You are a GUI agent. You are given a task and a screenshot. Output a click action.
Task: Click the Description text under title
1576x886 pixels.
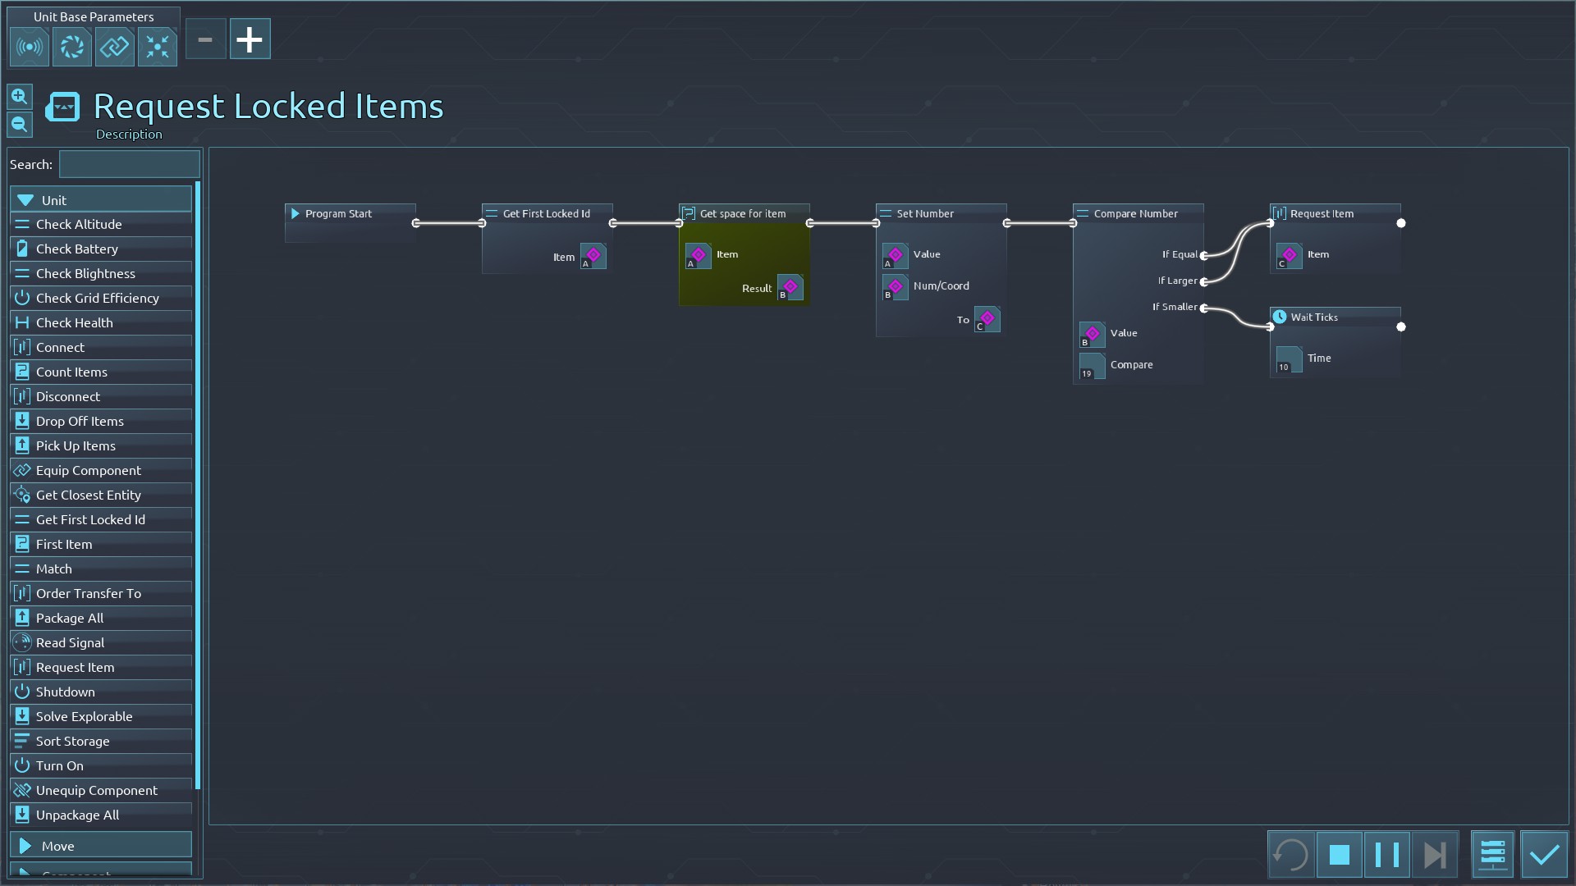(129, 135)
